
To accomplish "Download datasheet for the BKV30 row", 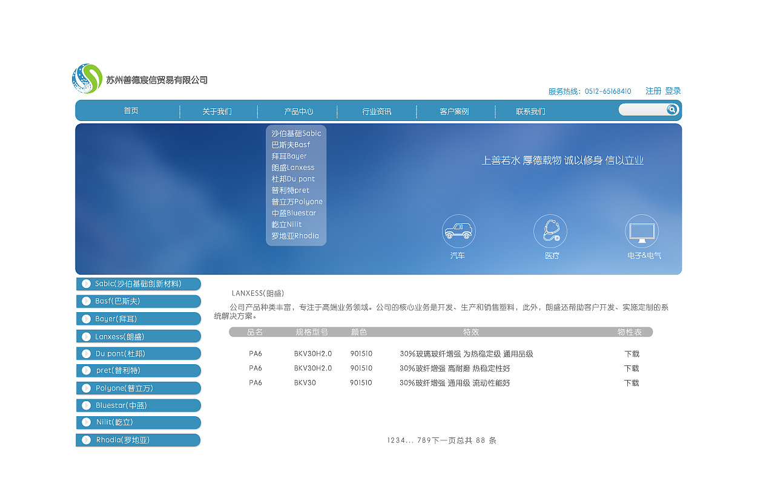I will pyautogui.click(x=632, y=383).
